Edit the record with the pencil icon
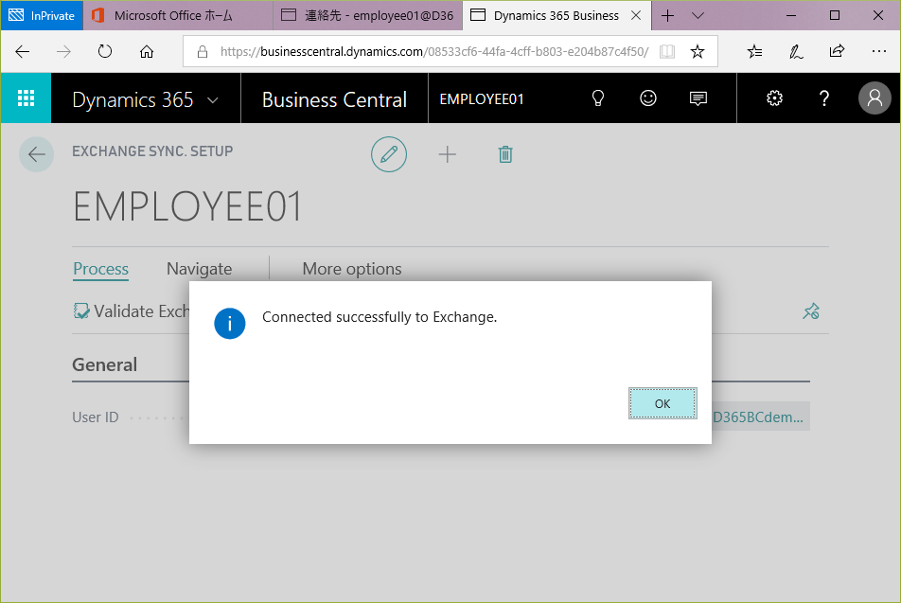The image size is (901, 603). [x=389, y=154]
